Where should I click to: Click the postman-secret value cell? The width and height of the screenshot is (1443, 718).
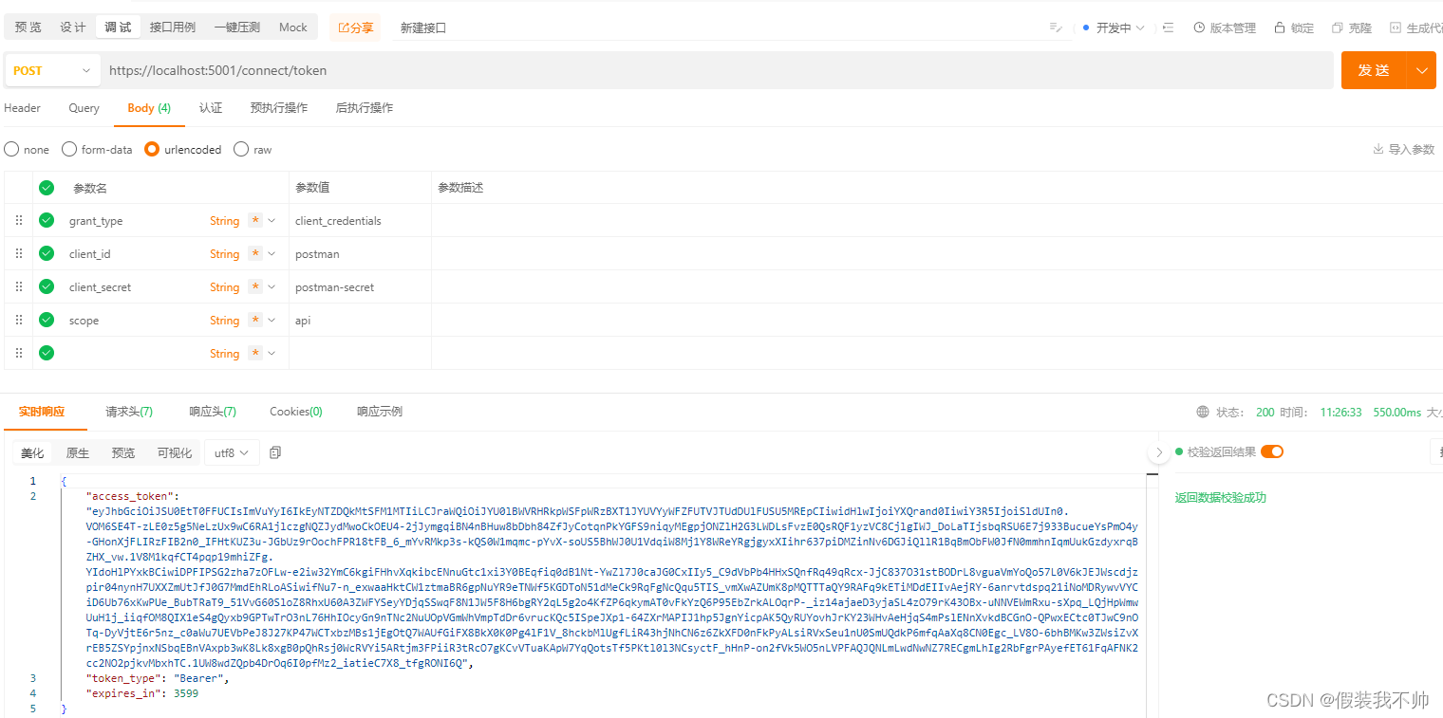pos(360,286)
